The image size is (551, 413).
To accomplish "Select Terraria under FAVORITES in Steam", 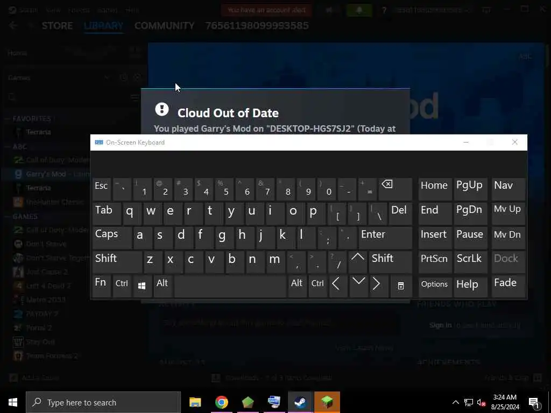I will tap(39, 132).
